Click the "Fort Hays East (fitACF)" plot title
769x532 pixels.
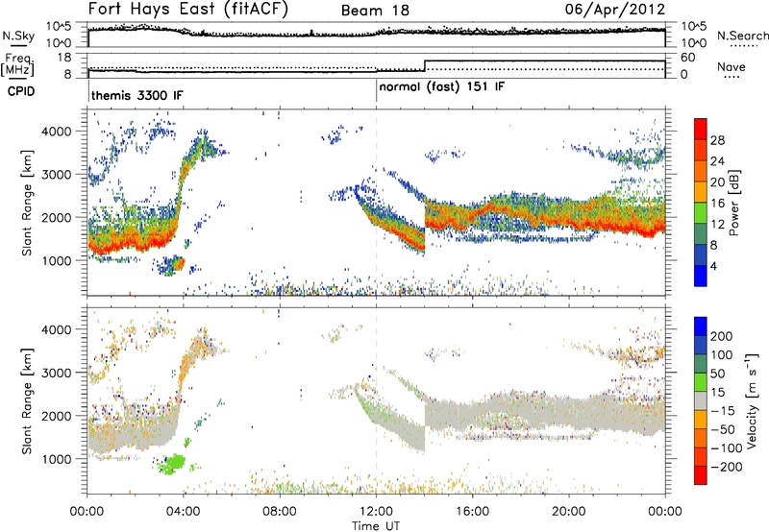(x=188, y=9)
